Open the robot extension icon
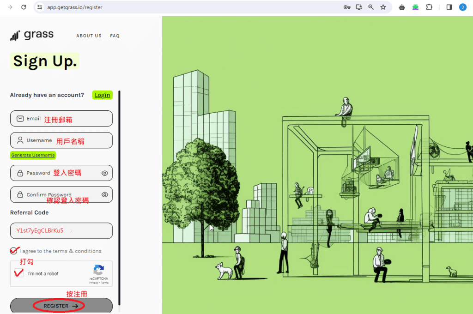 coord(402,7)
